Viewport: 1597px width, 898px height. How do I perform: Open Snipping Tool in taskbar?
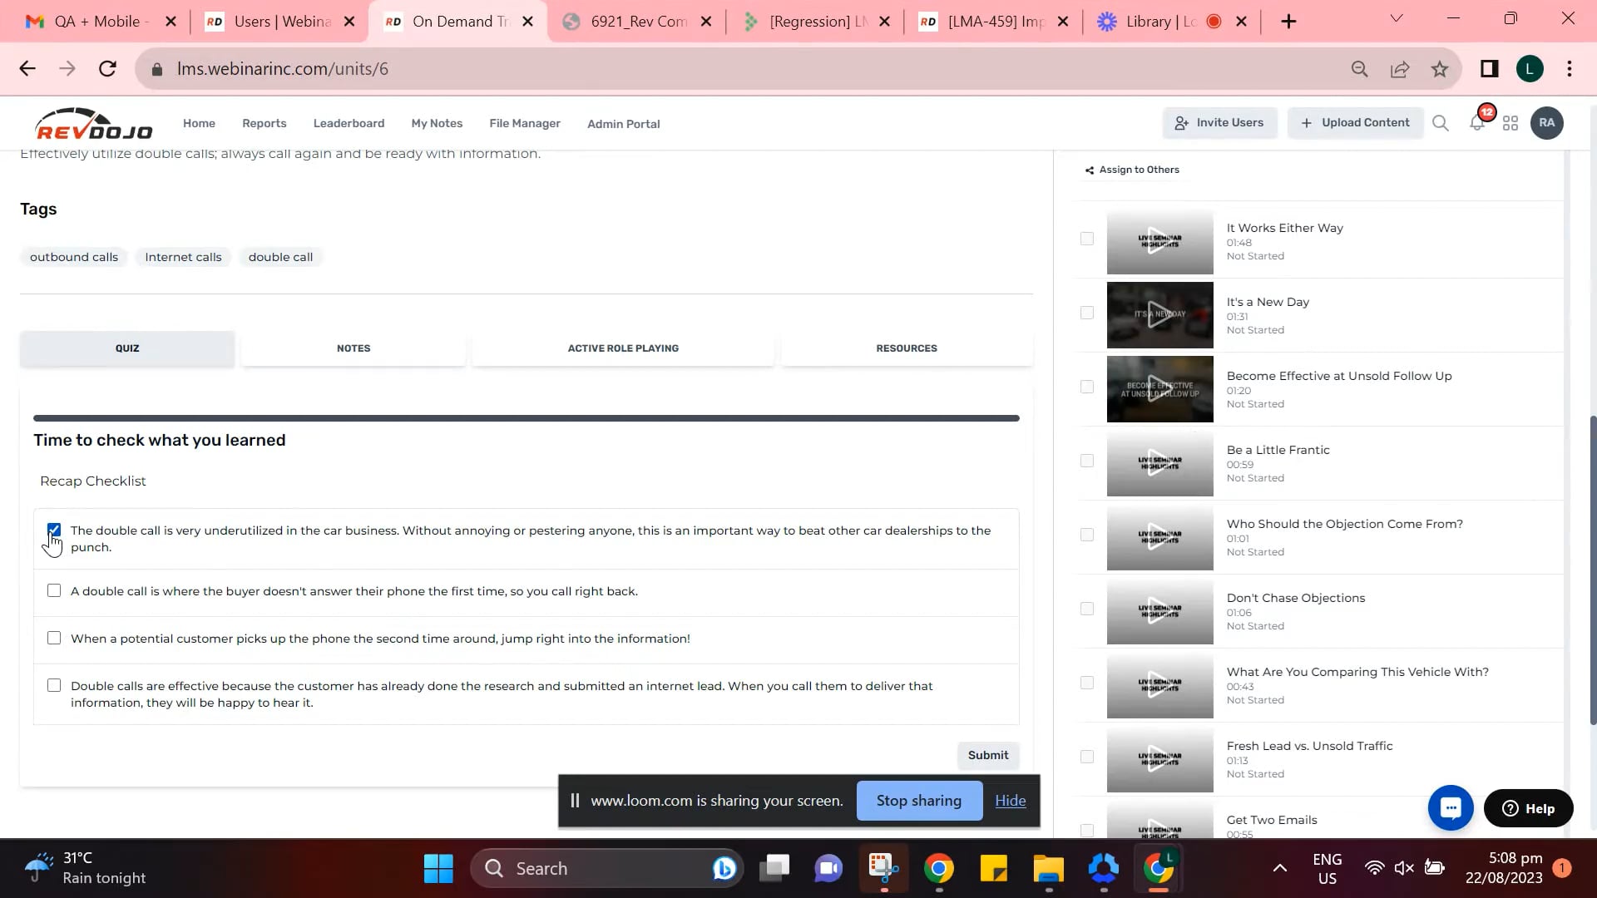[x=883, y=869]
